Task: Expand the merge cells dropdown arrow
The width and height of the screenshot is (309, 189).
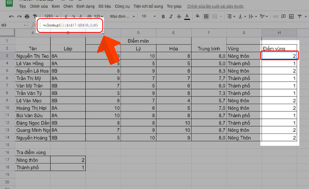Action: click(221, 17)
